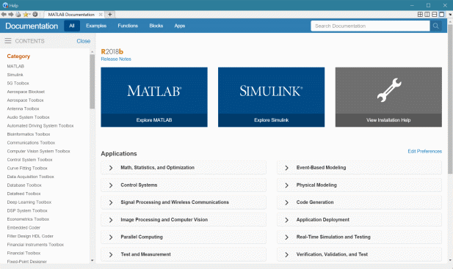
Task: Select the MATLAB Documentation tab
Action: coord(71,15)
